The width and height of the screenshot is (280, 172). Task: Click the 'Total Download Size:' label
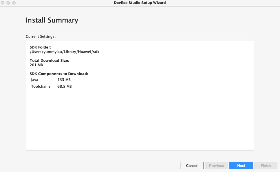pos(49,61)
